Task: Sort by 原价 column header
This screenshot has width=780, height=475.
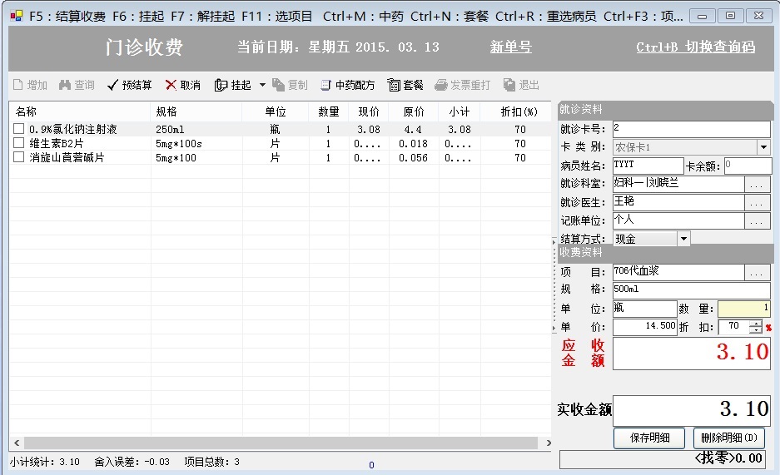Action: [x=414, y=111]
